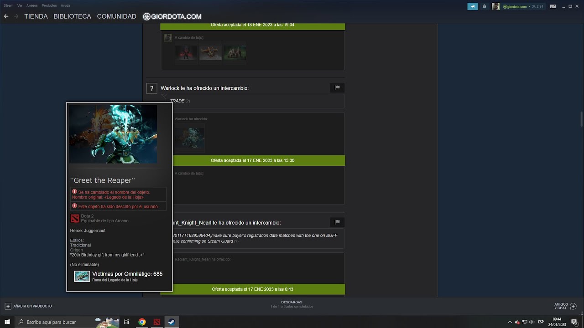Image resolution: width=584 pixels, height=328 pixels.
Task: Click Warlock's question mark avatar
Action: click(151, 88)
